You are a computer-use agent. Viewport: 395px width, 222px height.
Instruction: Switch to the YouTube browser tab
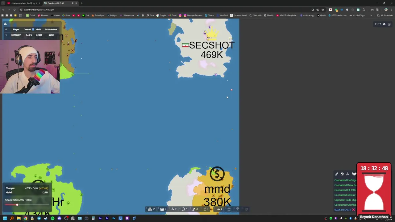(23, 3)
